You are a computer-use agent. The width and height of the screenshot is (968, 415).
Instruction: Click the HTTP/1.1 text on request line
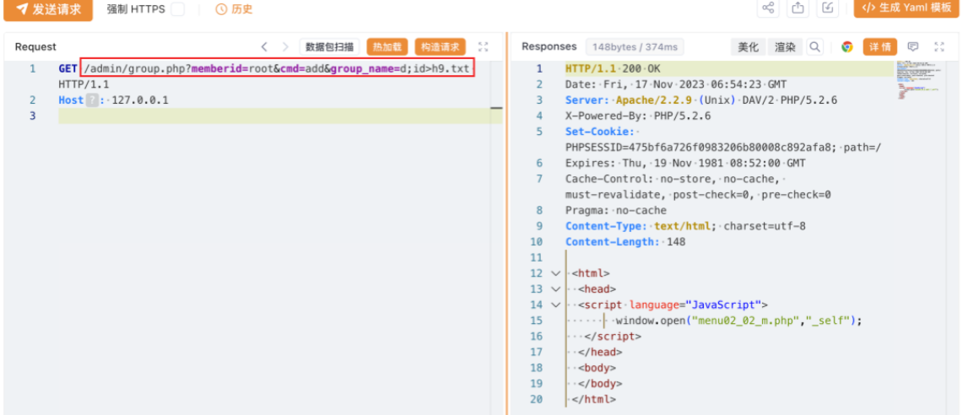[84, 84]
